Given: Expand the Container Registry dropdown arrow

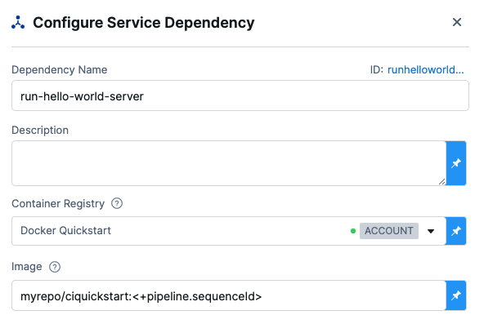Looking at the screenshot, I should pyautogui.click(x=431, y=231).
